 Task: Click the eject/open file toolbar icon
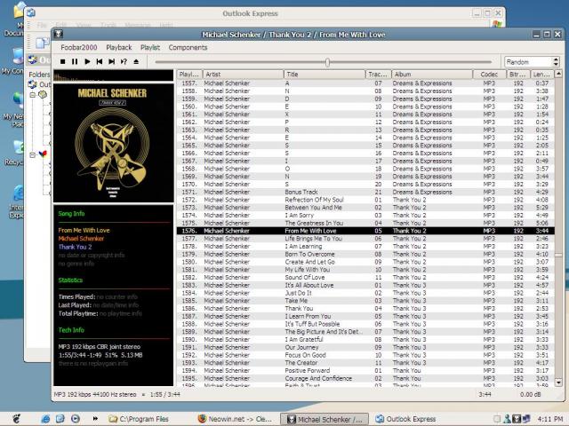(x=136, y=62)
